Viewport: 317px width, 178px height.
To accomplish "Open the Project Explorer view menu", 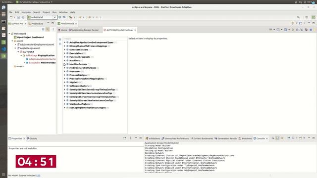I will coord(53,29).
